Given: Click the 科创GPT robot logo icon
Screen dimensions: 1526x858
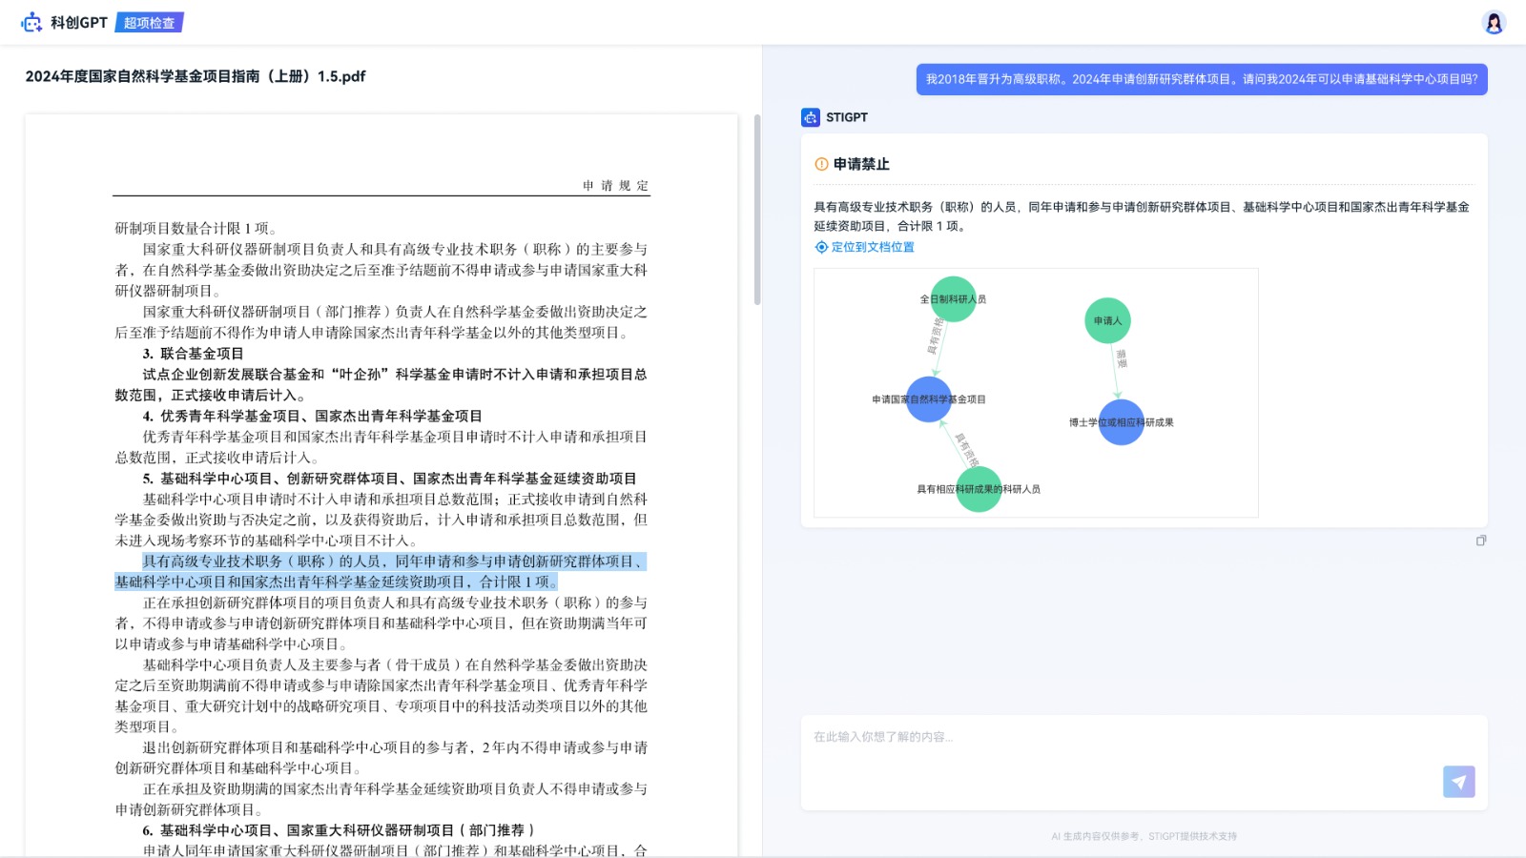Looking at the screenshot, I should tap(31, 22).
